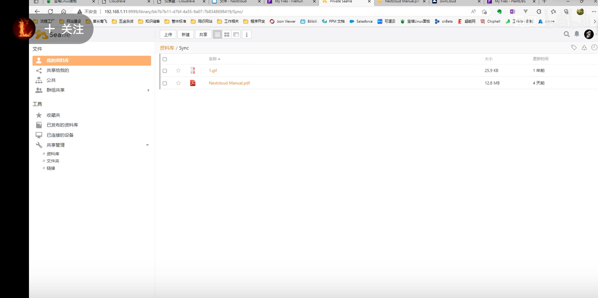Star the Nextcloud Manual.pdf file
The height and width of the screenshot is (298, 598).
[178, 83]
